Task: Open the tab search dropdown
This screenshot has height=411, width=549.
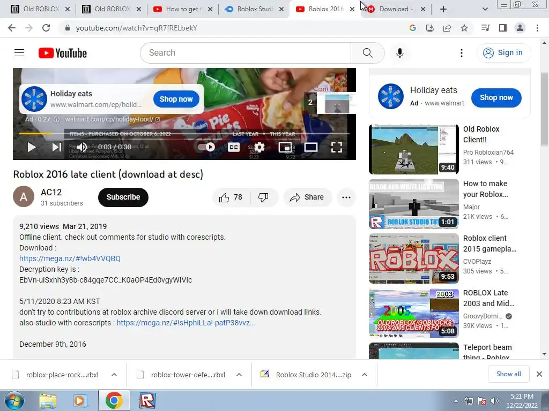Action: tap(485, 9)
